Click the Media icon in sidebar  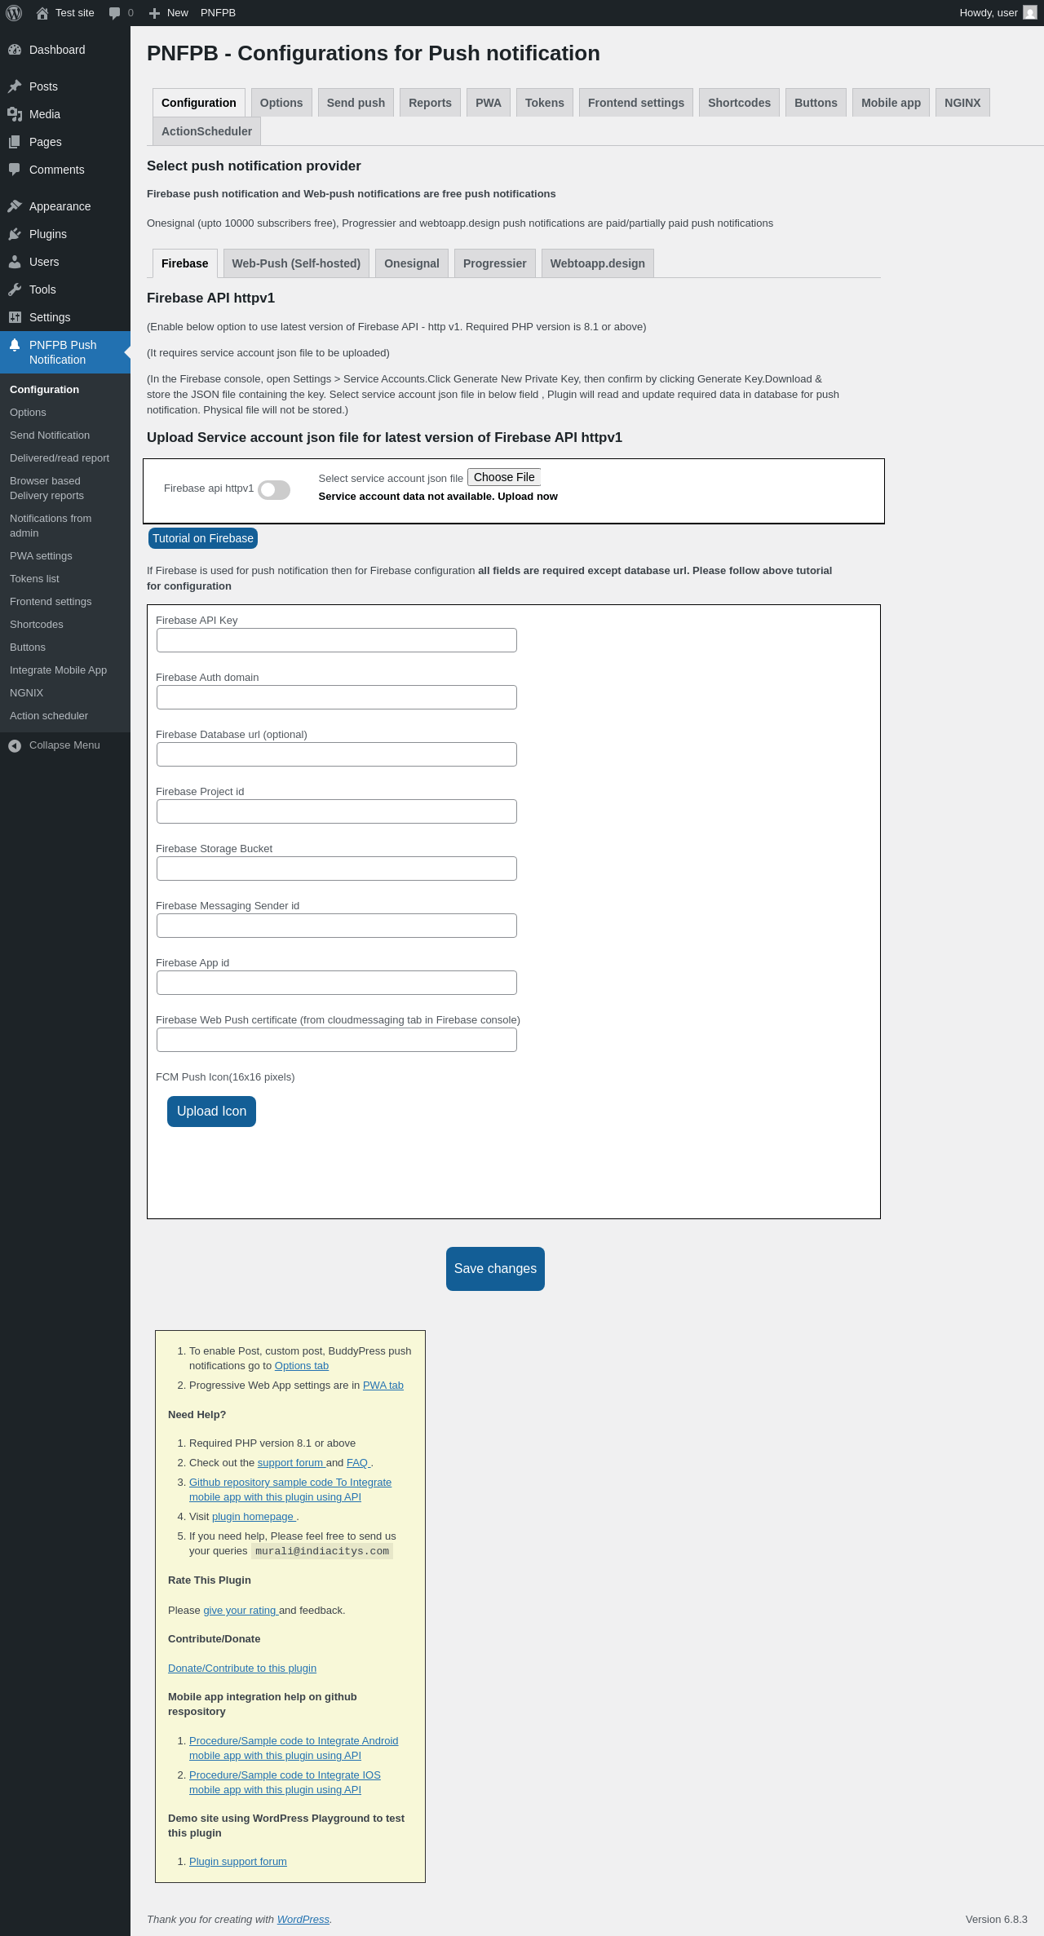(15, 114)
